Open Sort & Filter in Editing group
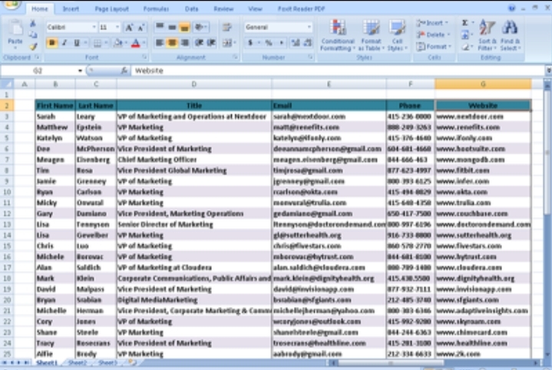This screenshot has width=552, height=370. (x=488, y=35)
